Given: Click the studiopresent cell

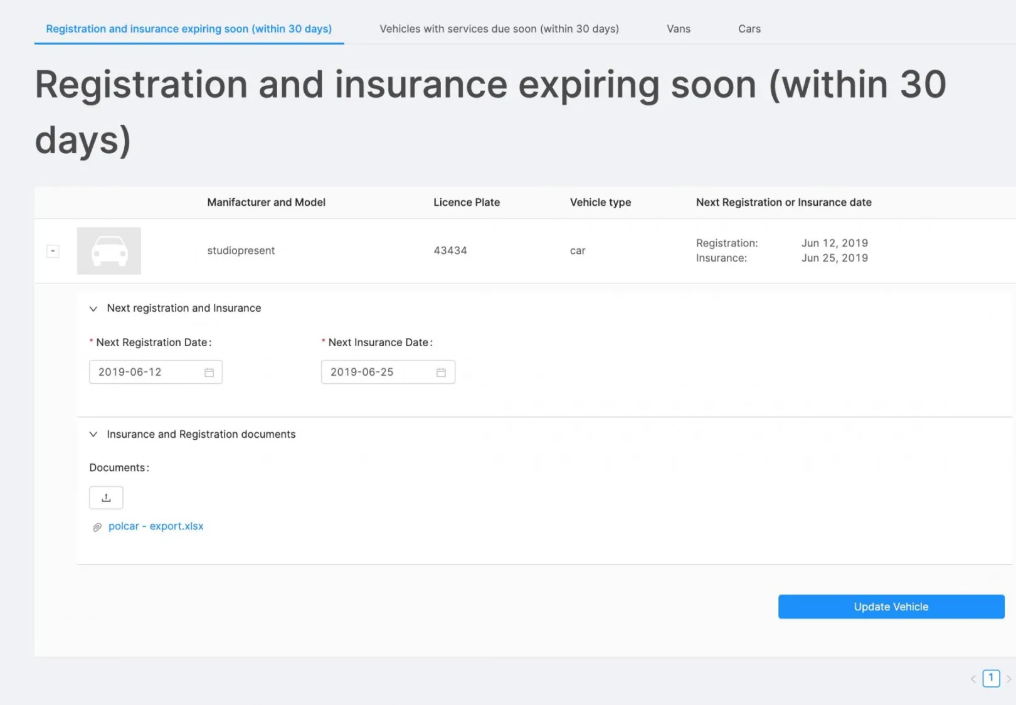Looking at the screenshot, I should [241, 250].
